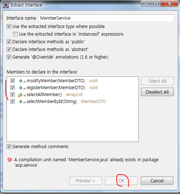Uncheck the modifyMember(MemberDTO) member checkbox

click(x=12, y=81)
